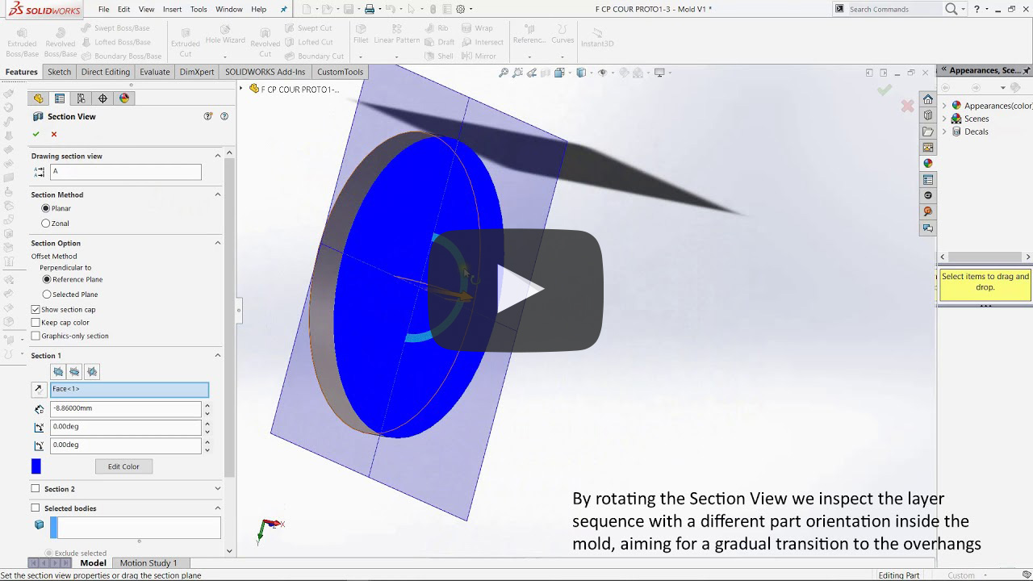1033x581 pixels.
Task: Open the Tools menu
Action: coord(199,10)
